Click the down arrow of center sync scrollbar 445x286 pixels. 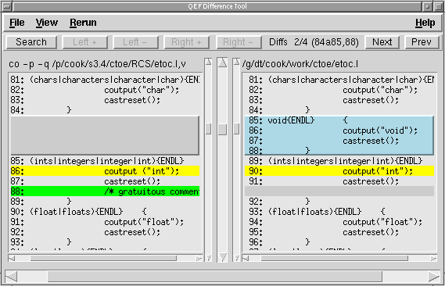pyautogui.click(x=222, y=257)
